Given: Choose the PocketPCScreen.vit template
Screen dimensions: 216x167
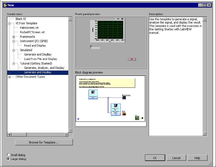Looking at the screenshot, I should [x=32, y=32].
